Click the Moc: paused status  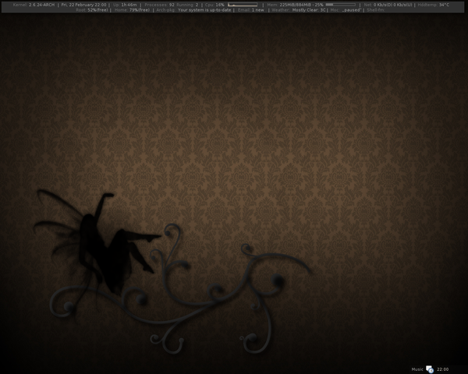pyautogui.click(x=346, y=10)
